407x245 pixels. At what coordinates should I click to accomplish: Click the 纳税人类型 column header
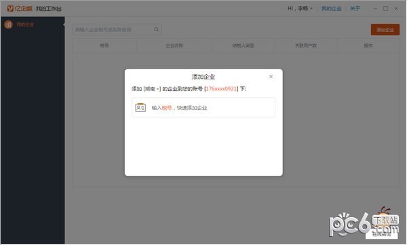244,45
